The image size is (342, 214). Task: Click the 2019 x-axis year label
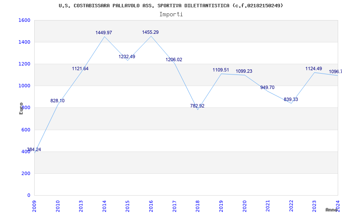pyautogui.click(x=221, y=206)
